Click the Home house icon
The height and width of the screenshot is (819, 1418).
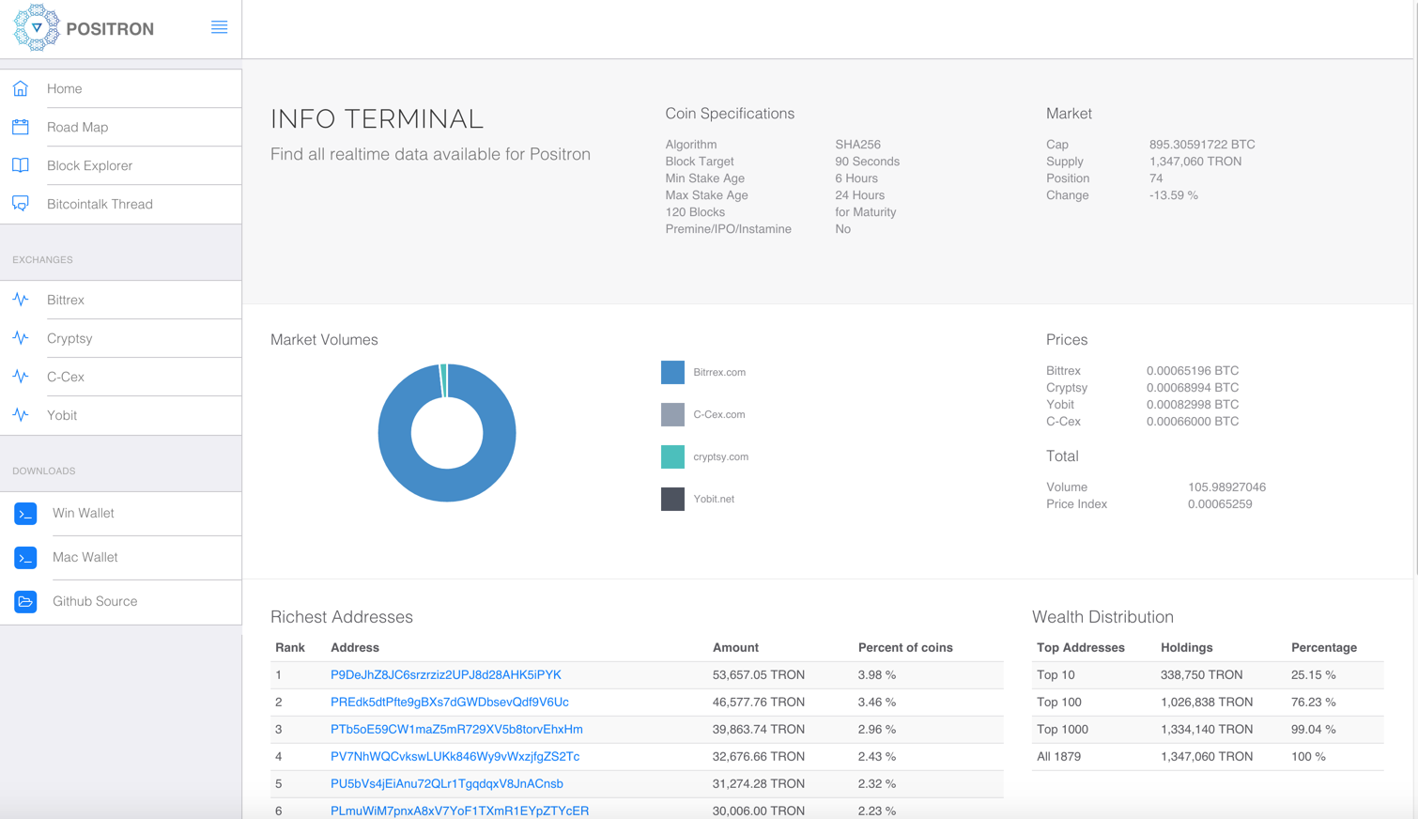pos(21,88)
